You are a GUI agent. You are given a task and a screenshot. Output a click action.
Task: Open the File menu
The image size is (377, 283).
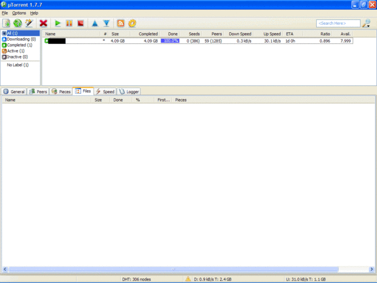[5, 13]
